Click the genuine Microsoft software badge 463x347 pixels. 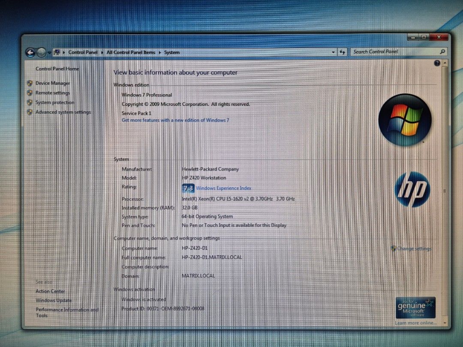[x=415, y=308]
